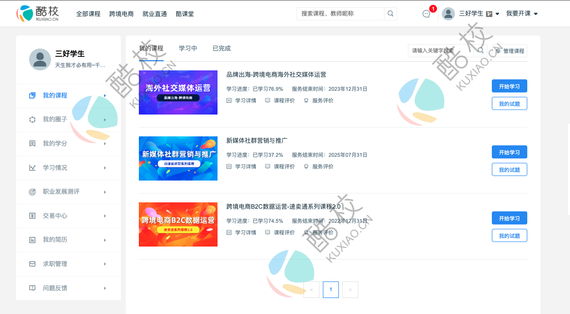Screen dimensions: 570x314
Task: Click the 我的简历 sidebar icon
Action: pos(33,240)
